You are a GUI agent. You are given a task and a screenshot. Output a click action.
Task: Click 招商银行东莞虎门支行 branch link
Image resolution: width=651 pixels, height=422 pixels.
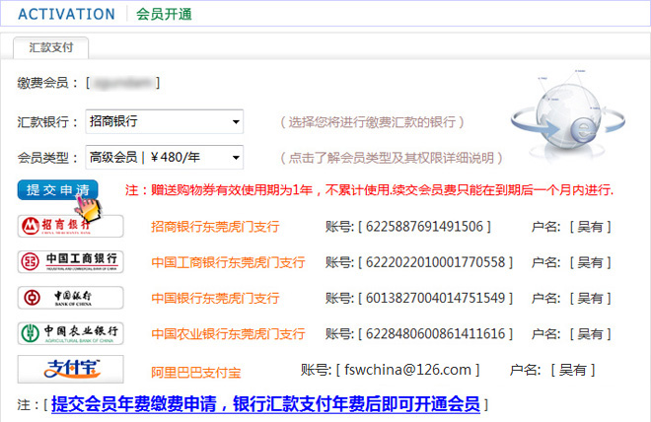pyautogui.click(x=215, y=227)
